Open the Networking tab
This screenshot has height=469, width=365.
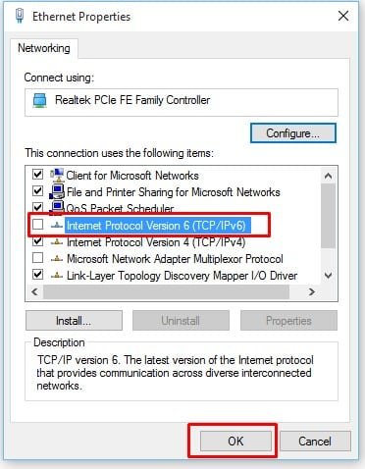click(x=44, y=48)
